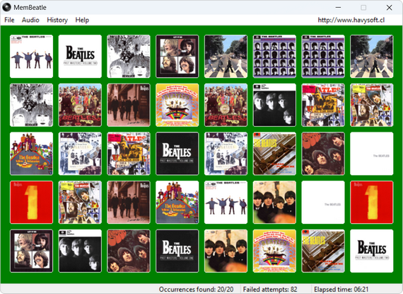Select the leftmost Anthology 2 card
The height and width of the screenshot is (294, 403).
80,154
